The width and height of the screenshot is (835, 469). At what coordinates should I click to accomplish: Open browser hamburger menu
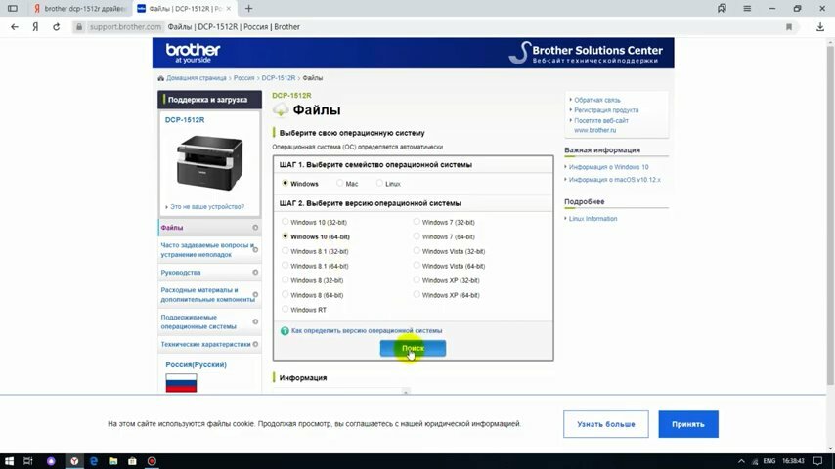click(x=747, y=9)
